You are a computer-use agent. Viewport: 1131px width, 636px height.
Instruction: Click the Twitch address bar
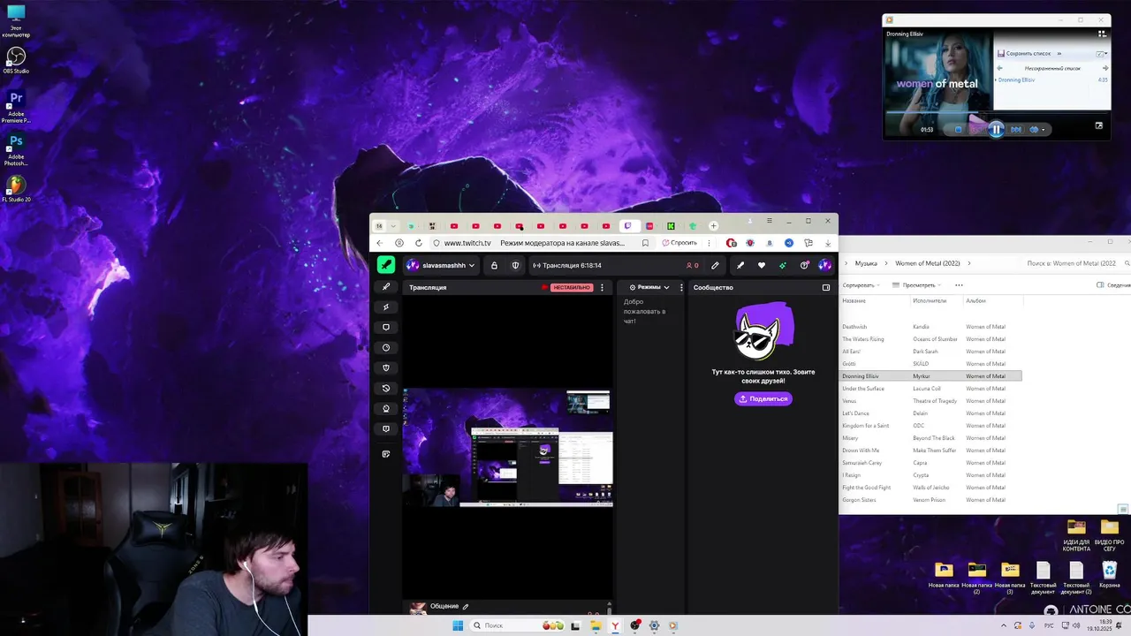click(x=543, y=243)
